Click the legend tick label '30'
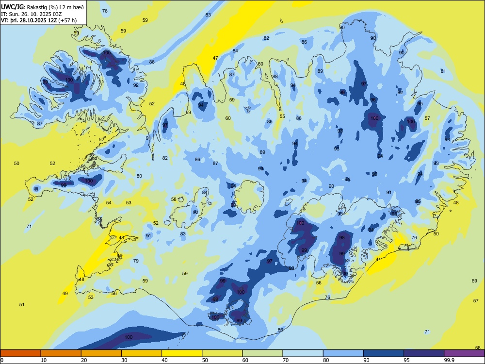The height and width of the screenshot is (364, 485). coord(124,360)
